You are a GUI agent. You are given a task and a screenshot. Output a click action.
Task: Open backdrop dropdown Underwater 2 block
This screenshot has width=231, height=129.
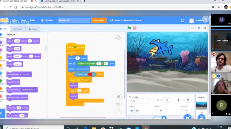tap(29, 90)
